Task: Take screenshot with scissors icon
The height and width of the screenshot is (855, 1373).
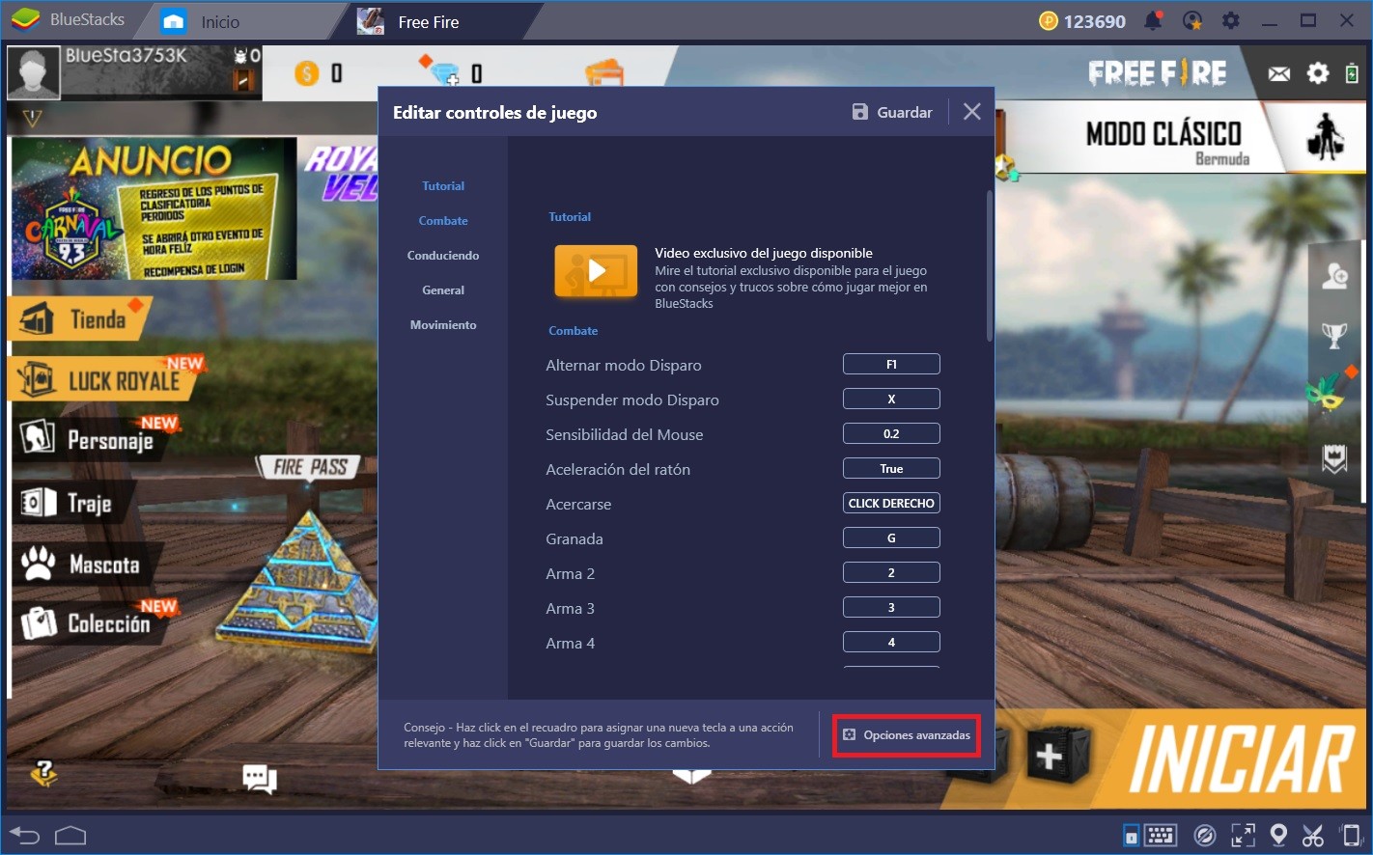Action: pyautogui.click(x=1313, y=835)
